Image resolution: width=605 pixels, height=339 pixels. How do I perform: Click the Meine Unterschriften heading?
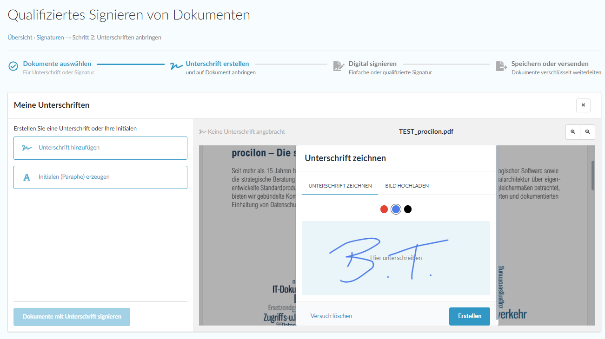[52, 105]
